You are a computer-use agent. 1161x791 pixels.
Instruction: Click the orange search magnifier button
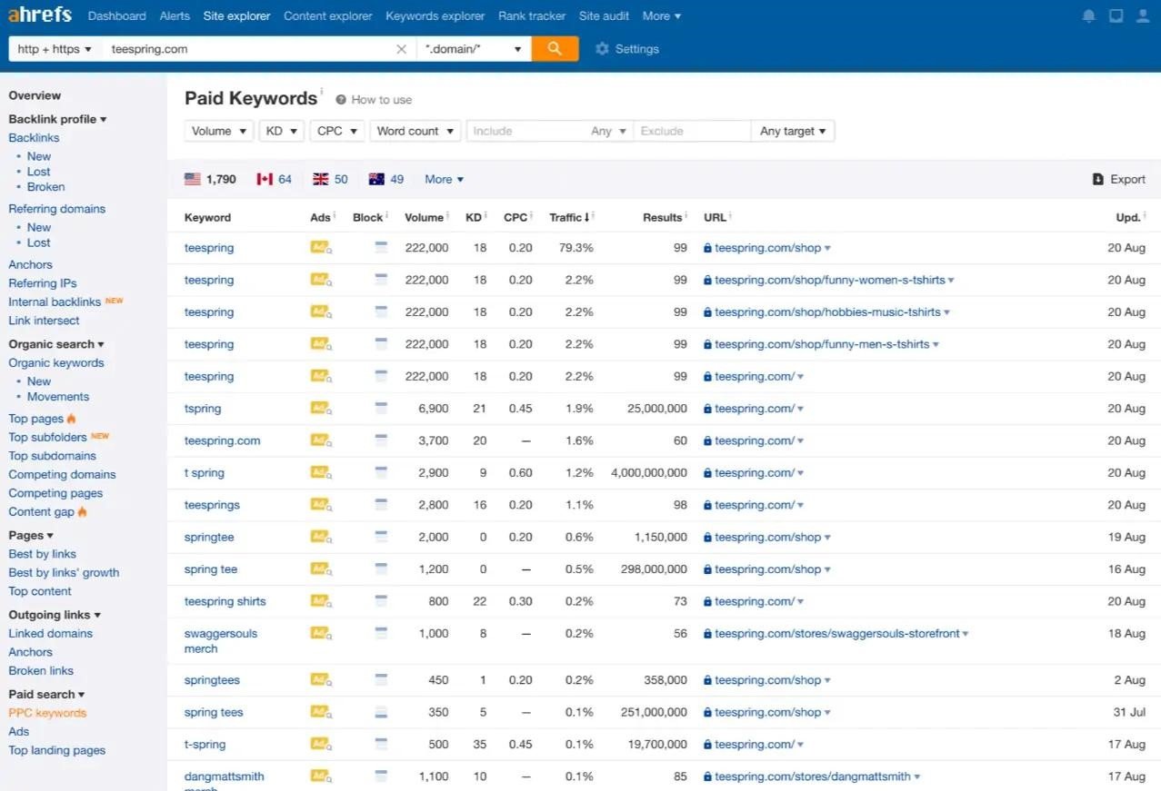pos(555,49)
